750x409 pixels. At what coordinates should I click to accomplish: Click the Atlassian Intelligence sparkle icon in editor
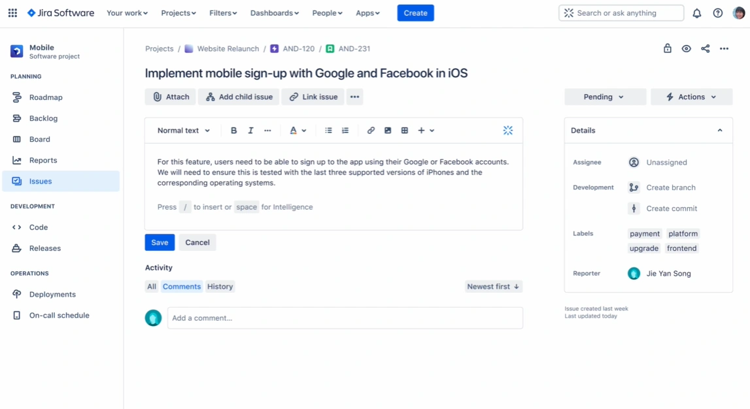click(508, 131)
